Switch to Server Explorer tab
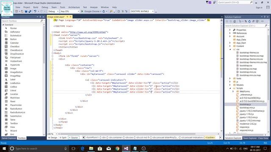The width and height of the screenshot is (271, 152). (9, 138)
